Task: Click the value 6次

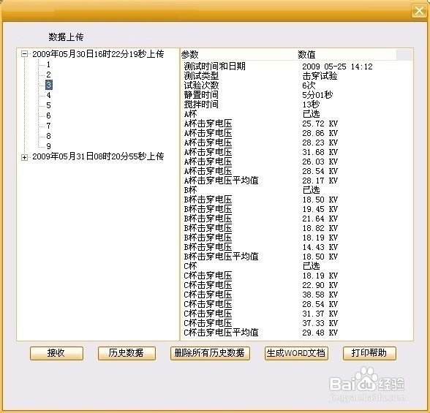Action: [x=309, y=86]
